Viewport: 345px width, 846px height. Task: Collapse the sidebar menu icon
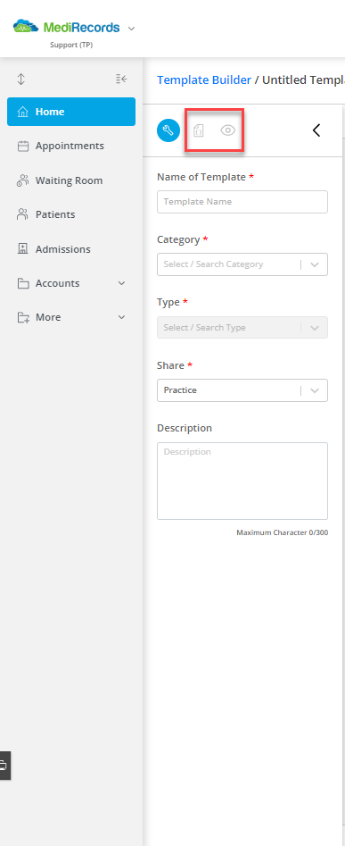[121, 80]
